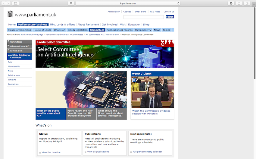256x159 pixels.
Task: Open the Get involved menu
Action: point(110,25)
